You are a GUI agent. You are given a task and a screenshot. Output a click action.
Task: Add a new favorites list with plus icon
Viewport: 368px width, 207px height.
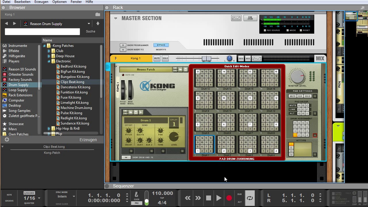pyautogui.click(x=7, y=139)
